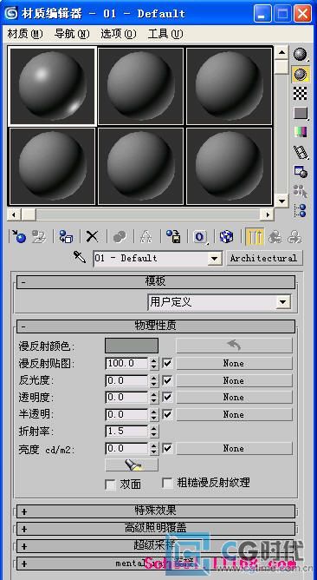Image resolution: width=317 pixels, height=580 pixels.
Task: Expand the 超级采样 rollout
Action: click(156, 545)
